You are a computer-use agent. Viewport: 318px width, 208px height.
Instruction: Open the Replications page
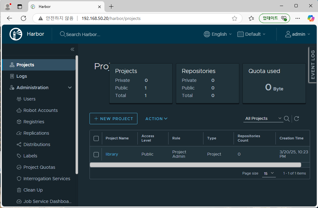pos(36,133)
